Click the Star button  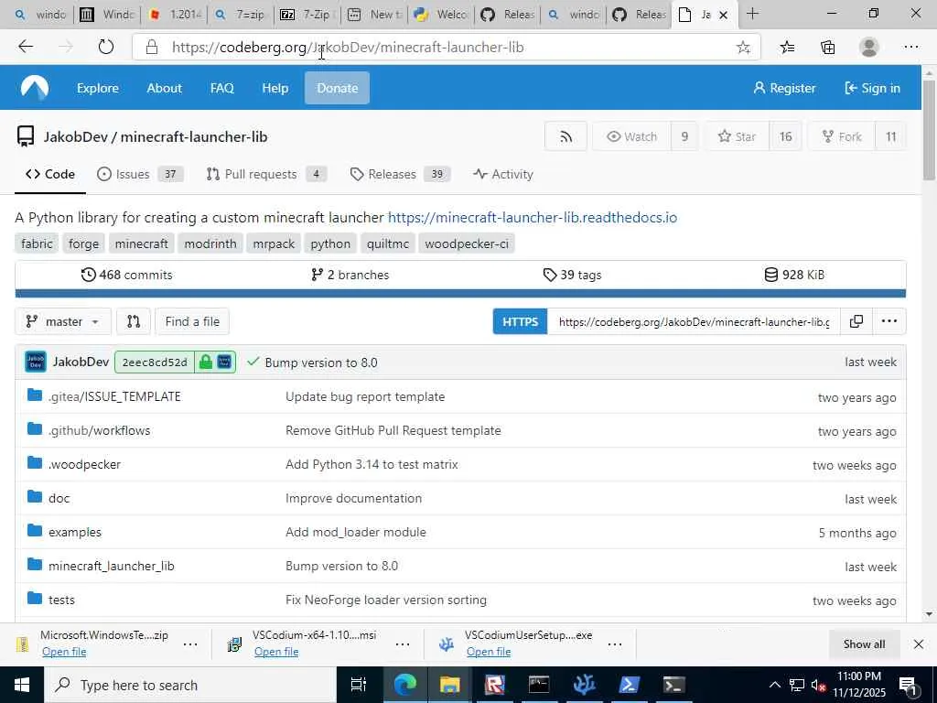click(x=737, y=137)
